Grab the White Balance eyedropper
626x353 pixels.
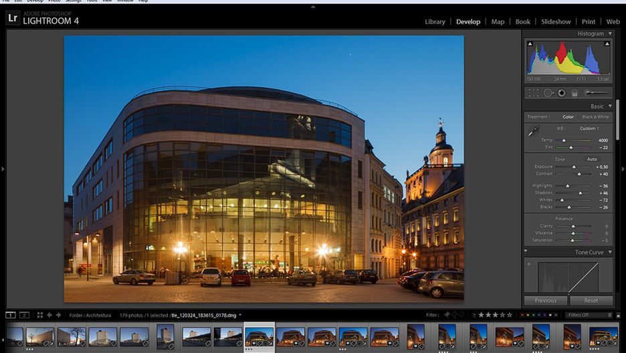(x=532, y=132)
